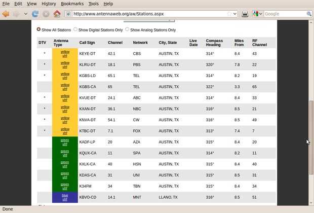Select Show Digital Stations Only option
Image resolution: width=314 pixels, height=213 pixels.
click(x=75, y=29)
